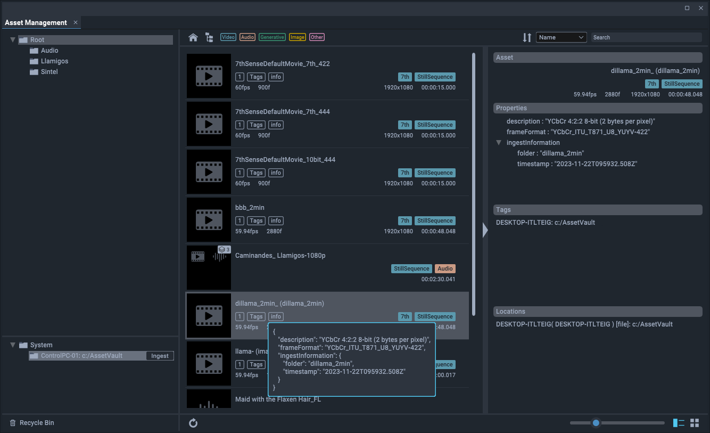
Task: Select the Audio folder in tree
Action: pos(49,51)
